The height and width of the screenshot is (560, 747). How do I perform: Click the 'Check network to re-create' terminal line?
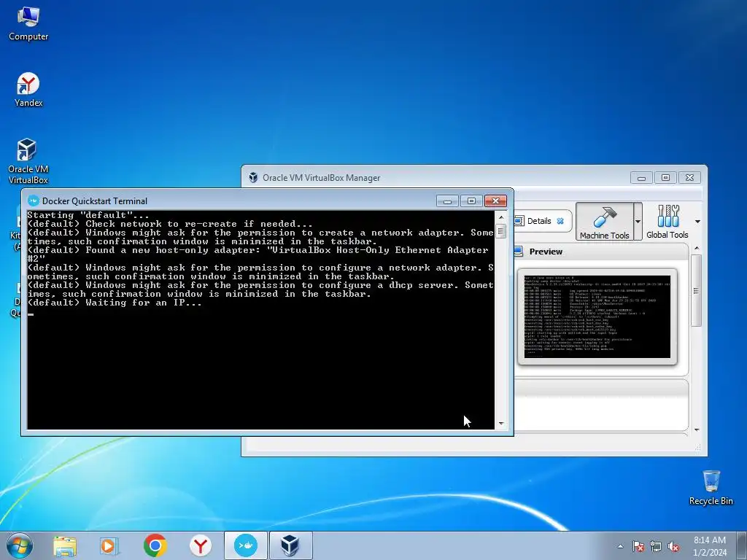click(170, 224)
